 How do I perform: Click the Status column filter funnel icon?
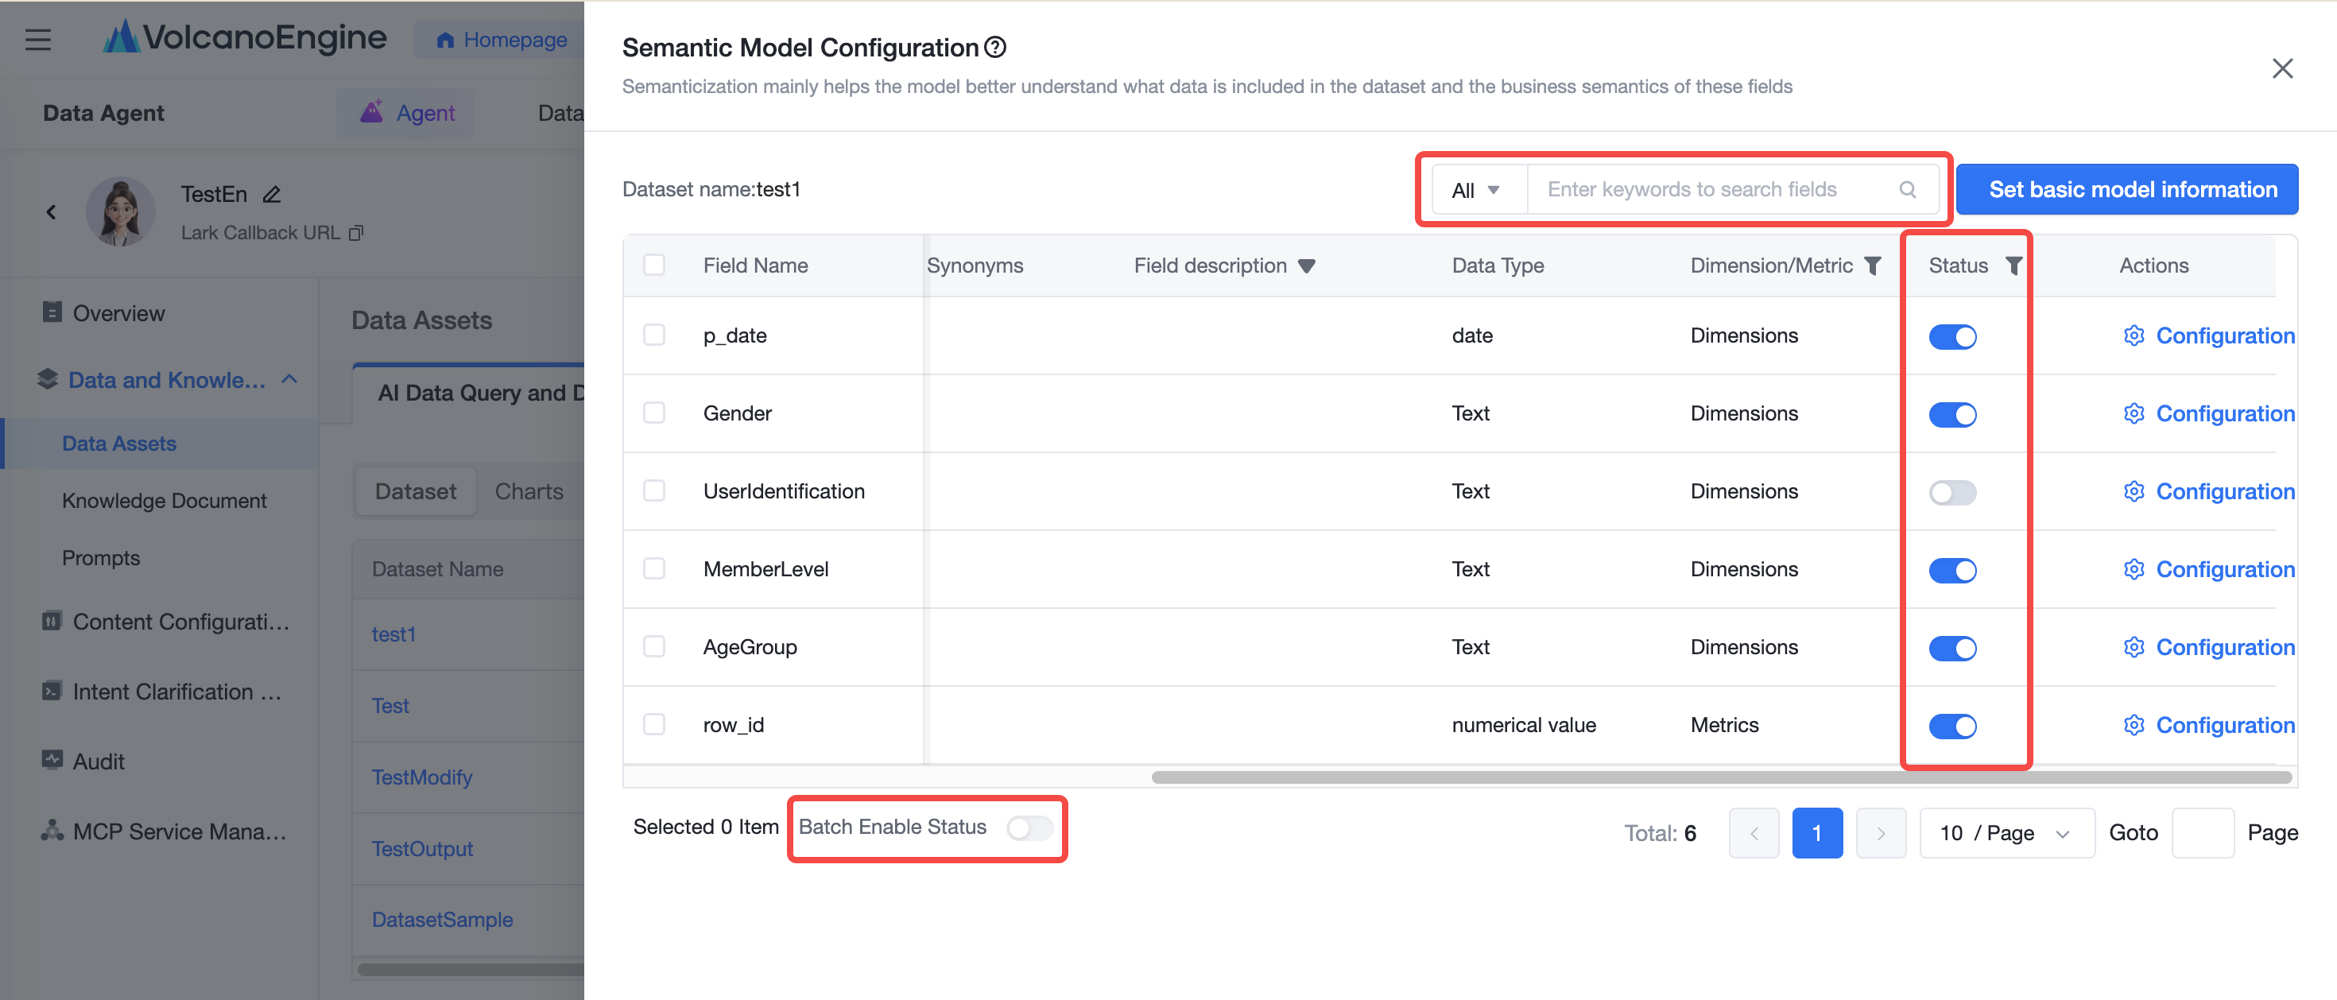2013,266
